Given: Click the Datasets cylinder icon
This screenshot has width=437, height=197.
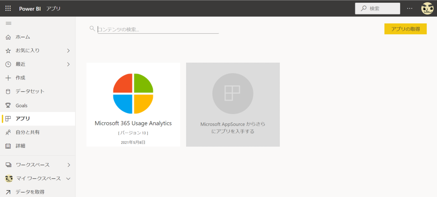Looking at the screenshot, I should (8, 92).
